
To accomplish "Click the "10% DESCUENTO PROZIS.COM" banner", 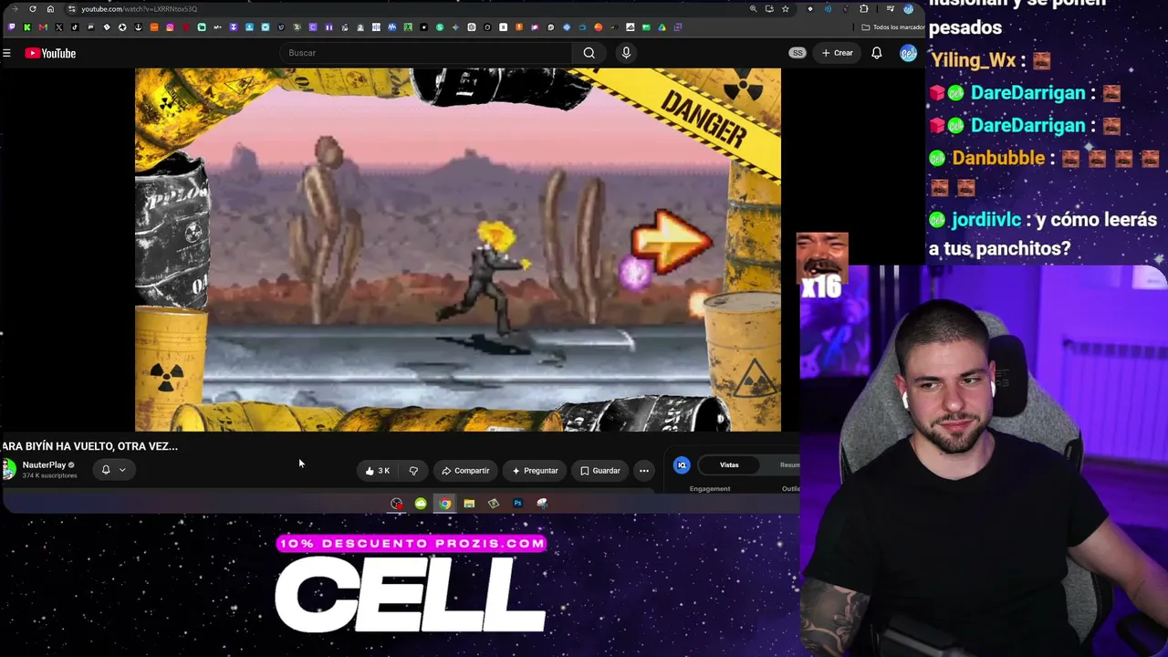I will (411, 544).
